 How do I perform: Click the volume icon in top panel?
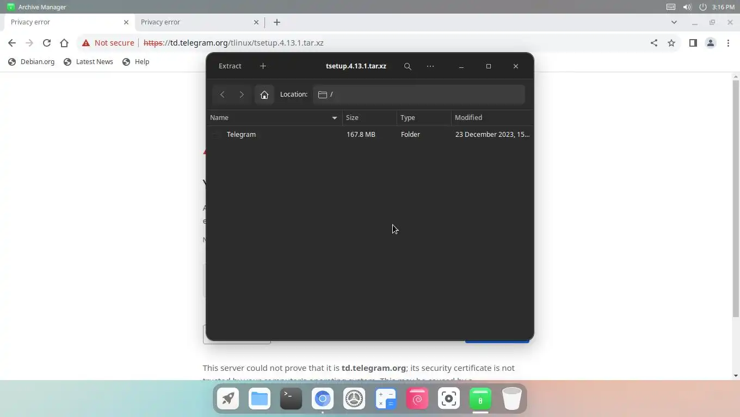point(687,7)
